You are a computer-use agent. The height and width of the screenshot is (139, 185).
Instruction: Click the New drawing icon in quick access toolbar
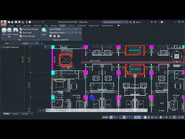[9, 22]
